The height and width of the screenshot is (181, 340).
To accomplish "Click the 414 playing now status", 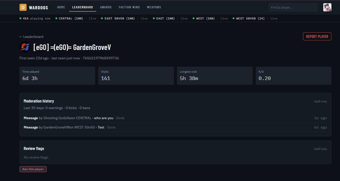I will click(35, 18).
